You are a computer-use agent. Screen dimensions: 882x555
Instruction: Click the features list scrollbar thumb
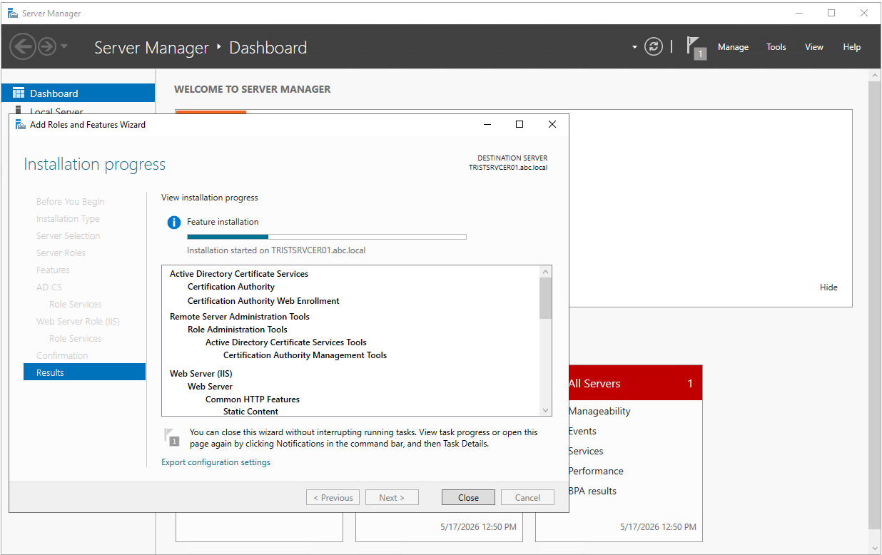546,298
